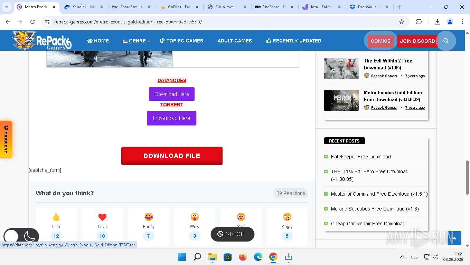Open The Evil Within 2 Free Download
Image resolution: width=470 pixels, height=265 pixels.
click(388, 64)
